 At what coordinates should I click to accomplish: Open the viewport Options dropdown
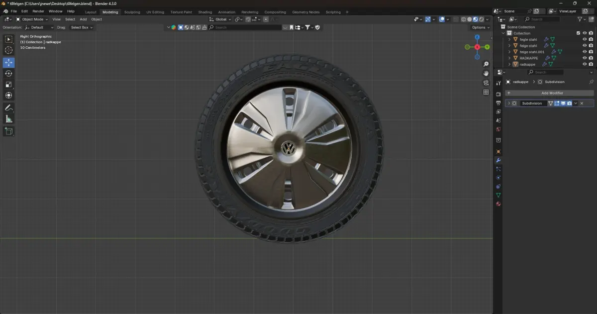coord(481,27)
